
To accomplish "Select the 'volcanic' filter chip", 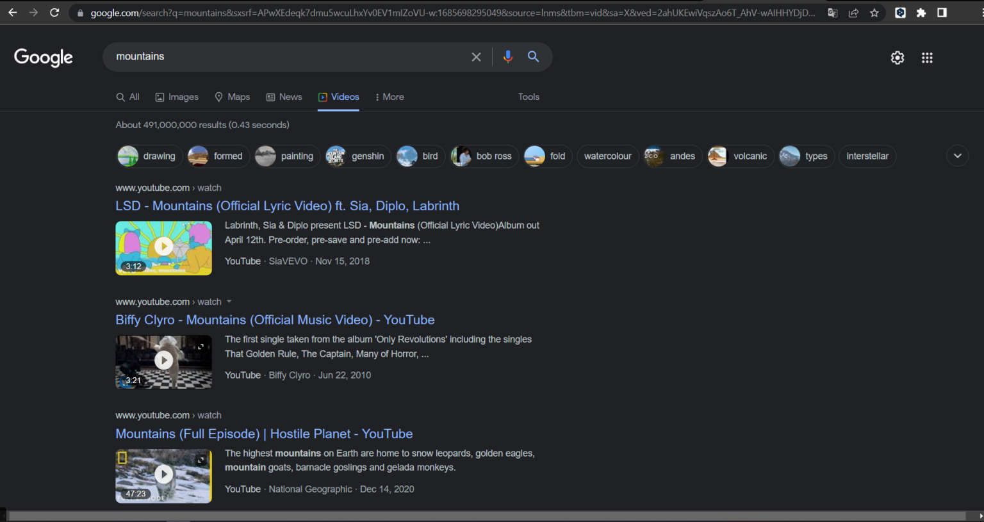I will pyautogui.click(x=740, y=156).
